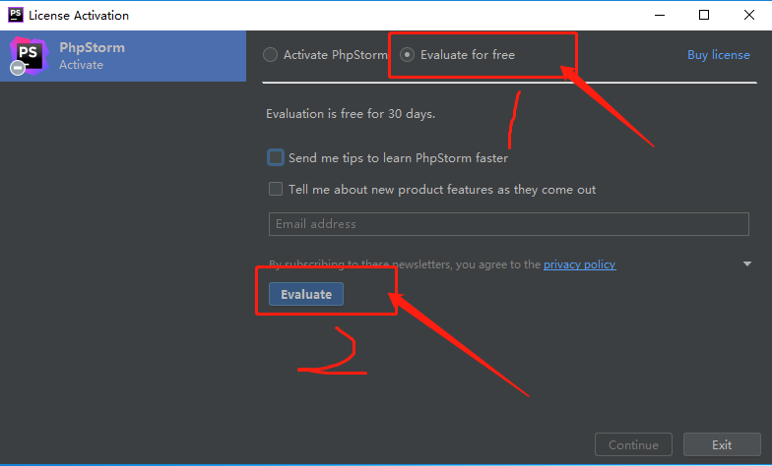Select the PhpStorm Activate item in sidebar
The image size is (772, 466).
click(x=123, y=56)
